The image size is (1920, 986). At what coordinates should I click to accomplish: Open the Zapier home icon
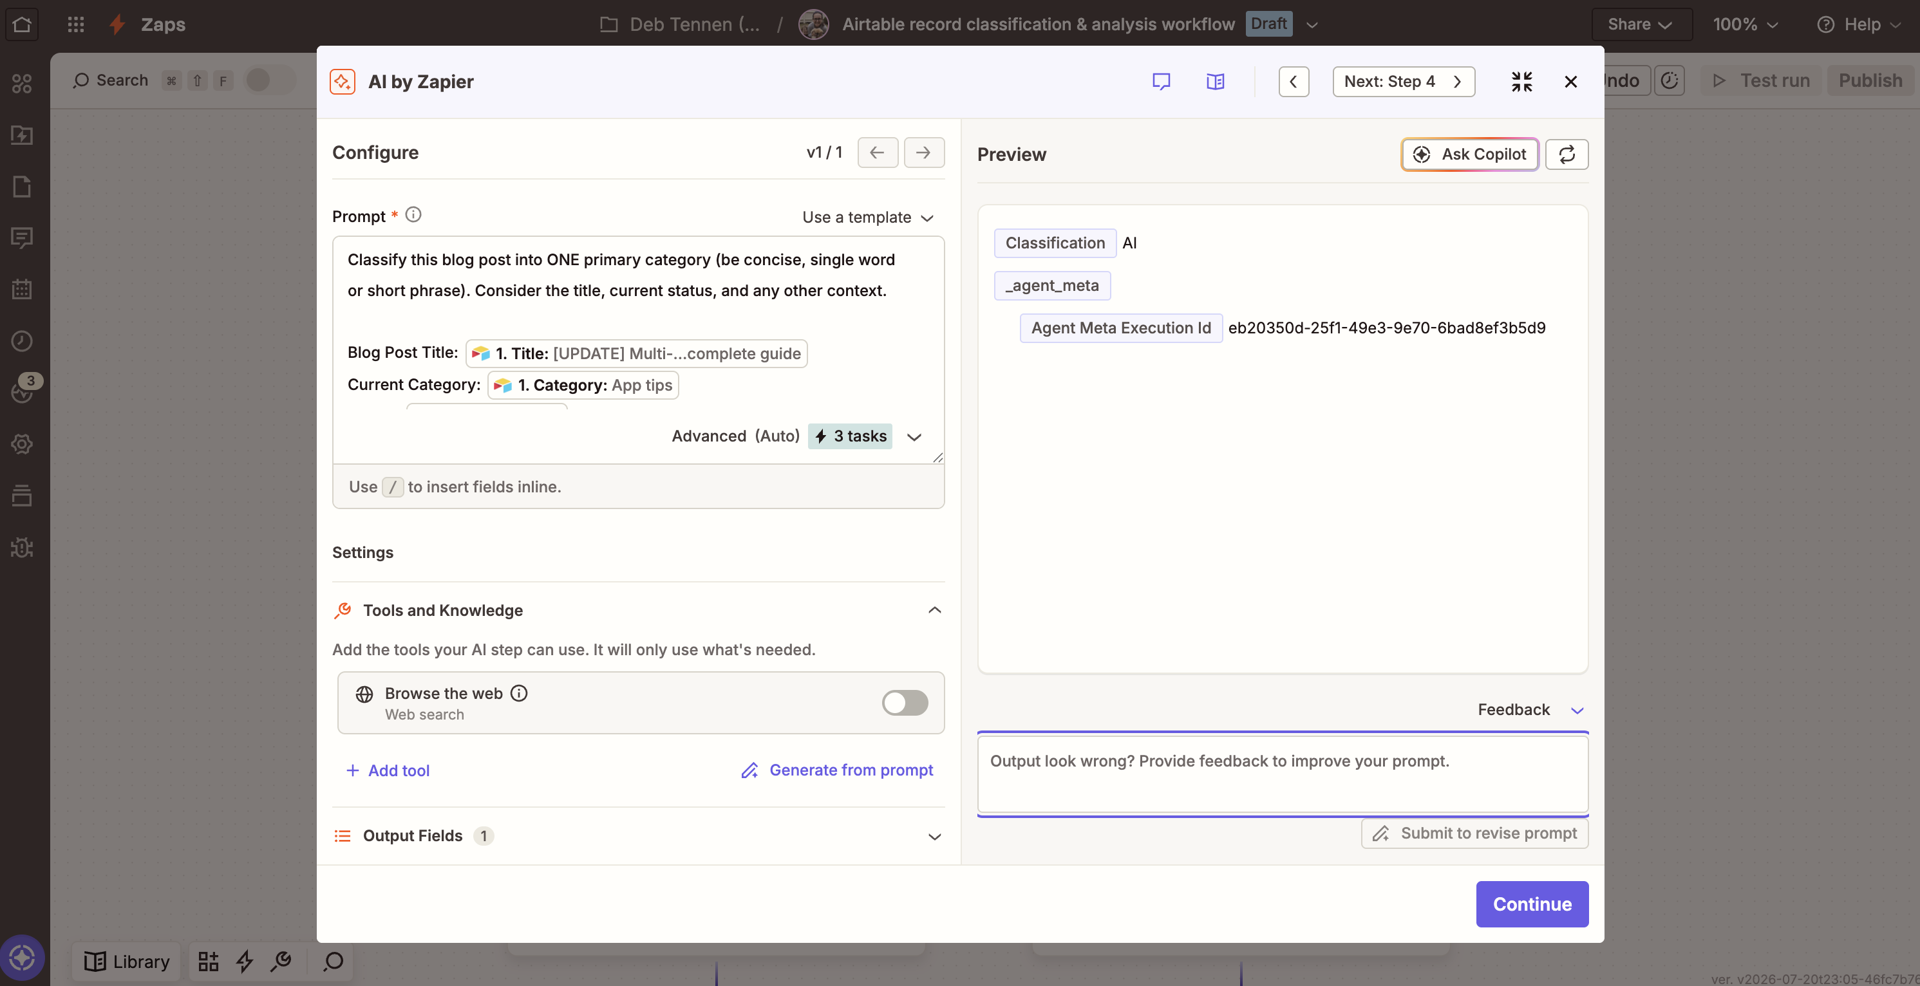[x=23, y=24]
